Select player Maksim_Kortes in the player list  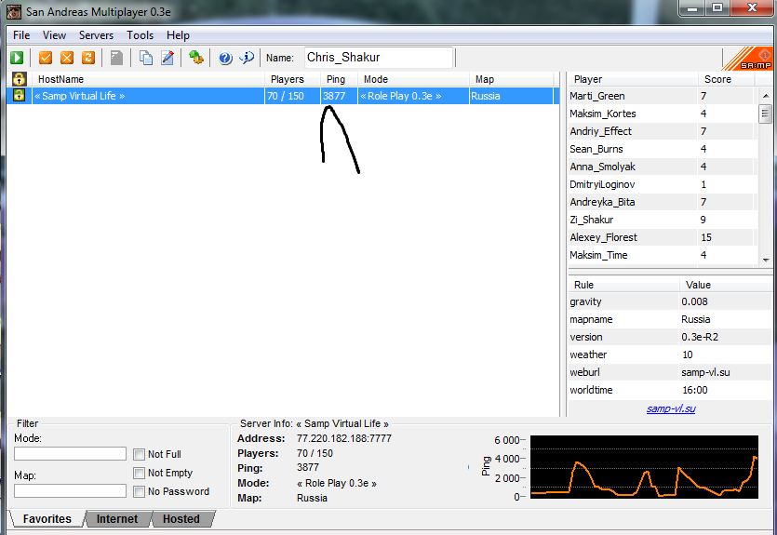point(663,114)
